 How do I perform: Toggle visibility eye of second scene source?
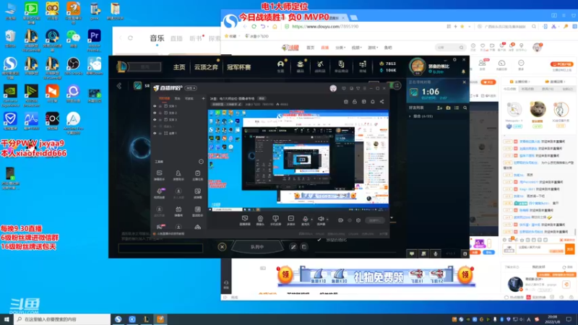click(155, 113)
